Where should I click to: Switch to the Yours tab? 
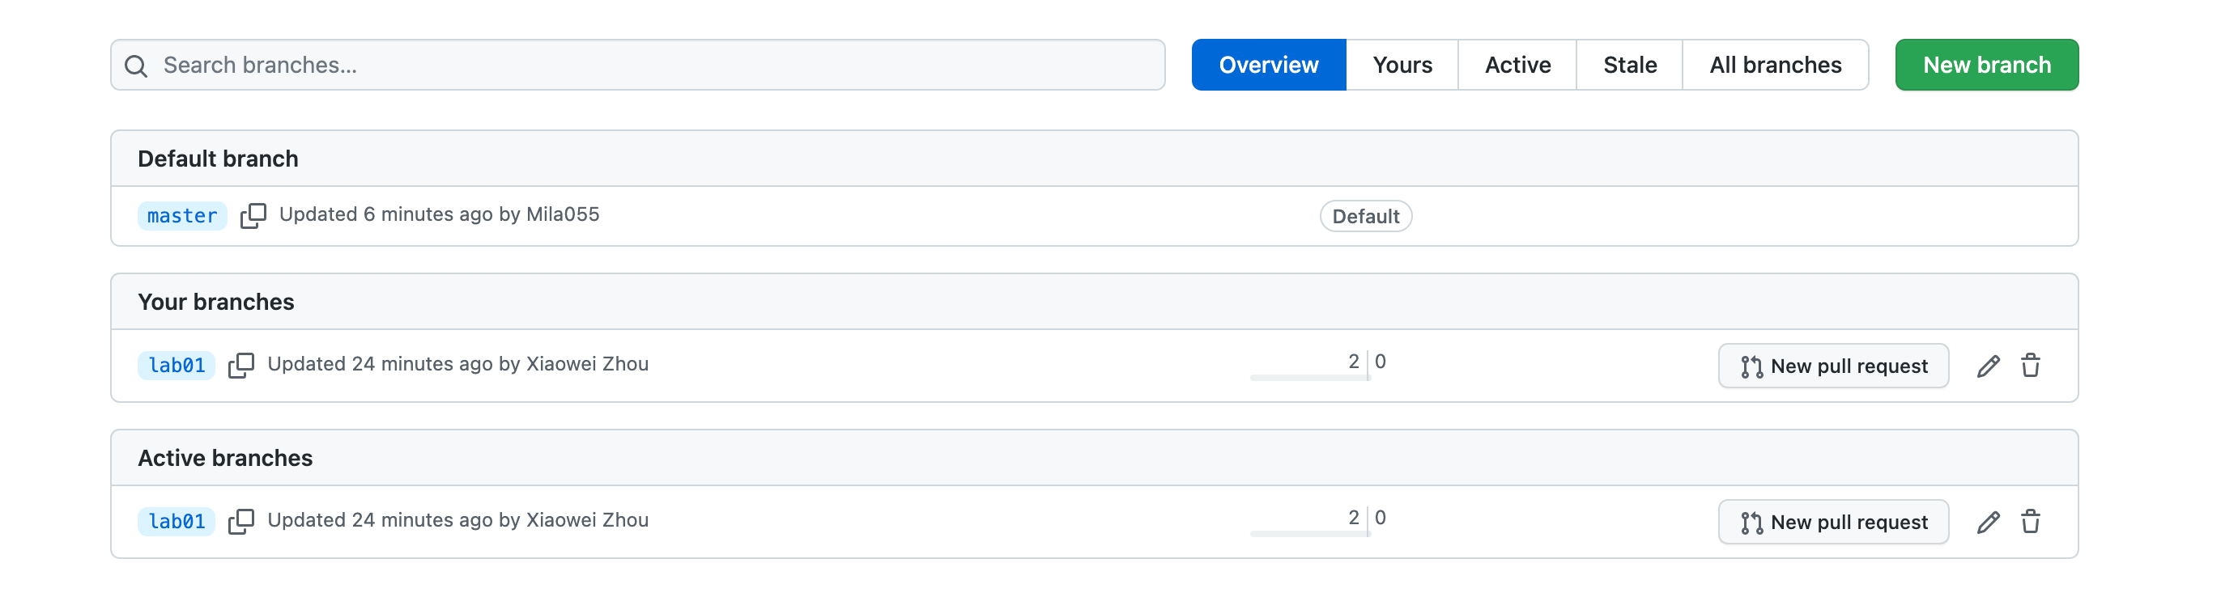tap(1402, 65)
